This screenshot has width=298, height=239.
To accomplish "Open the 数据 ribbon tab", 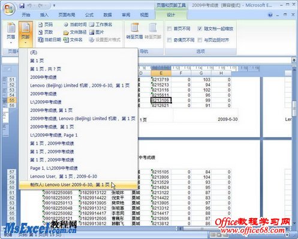I will [107, 15].
